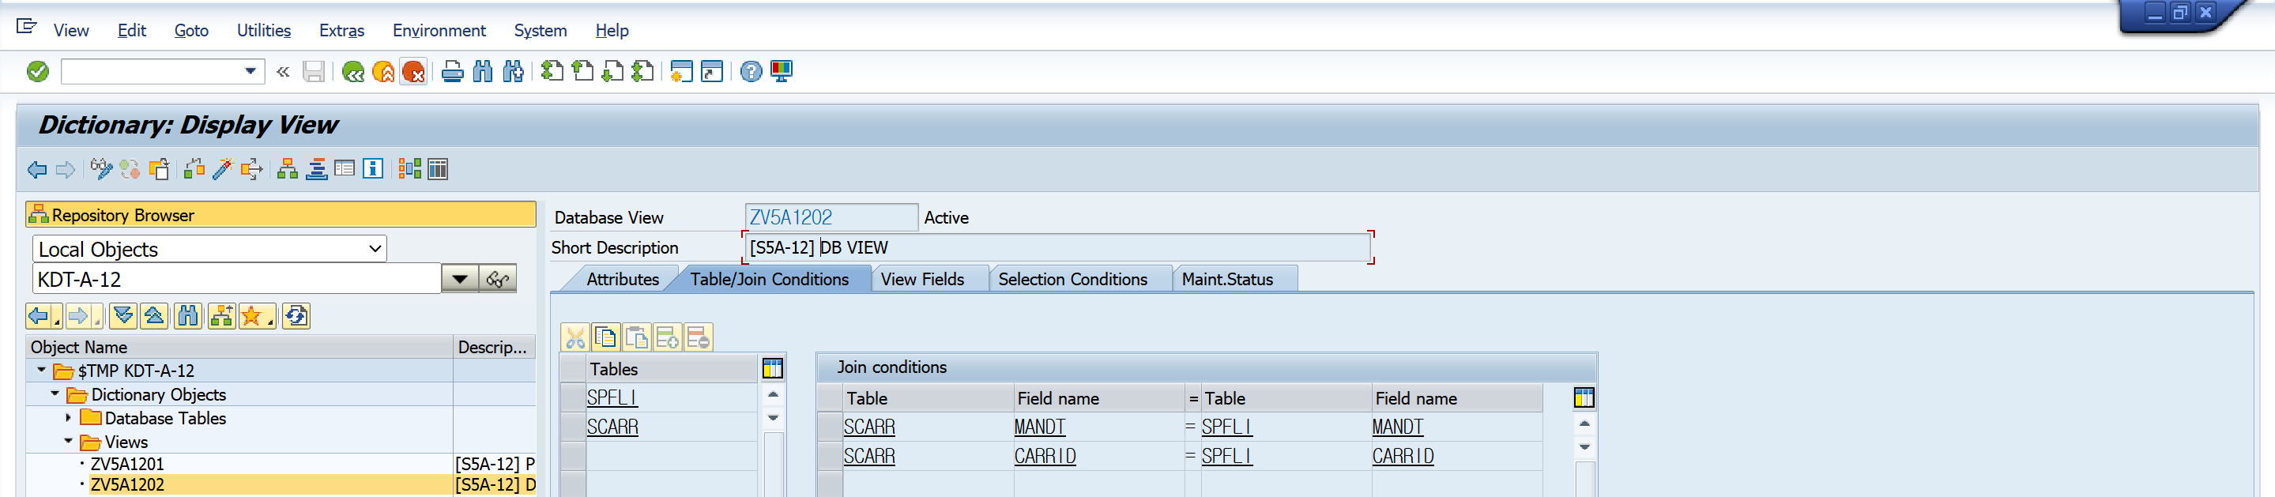Click the Print icon in toolbar
Screen dimensions: 2275x497
[x=452, y=71]
